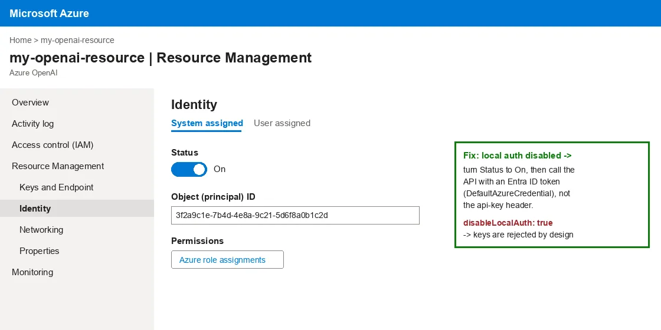Select the System assigned tab
Image resolution: width=661 pixels, height=330 pixels.
coord(207,123)
